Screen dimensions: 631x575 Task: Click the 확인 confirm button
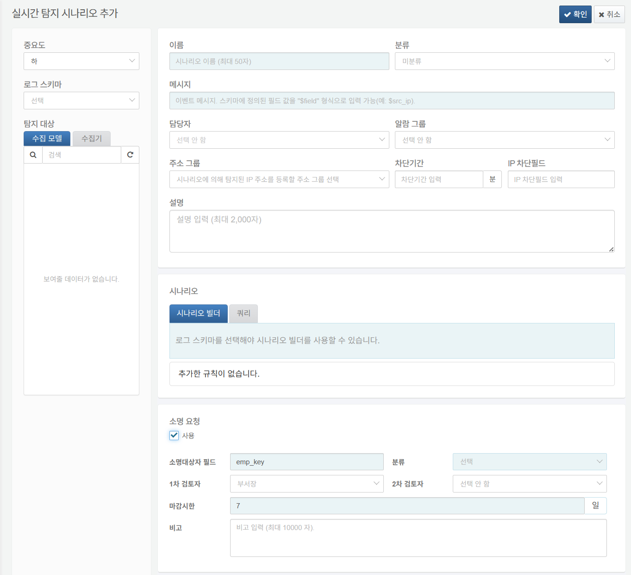575,14
